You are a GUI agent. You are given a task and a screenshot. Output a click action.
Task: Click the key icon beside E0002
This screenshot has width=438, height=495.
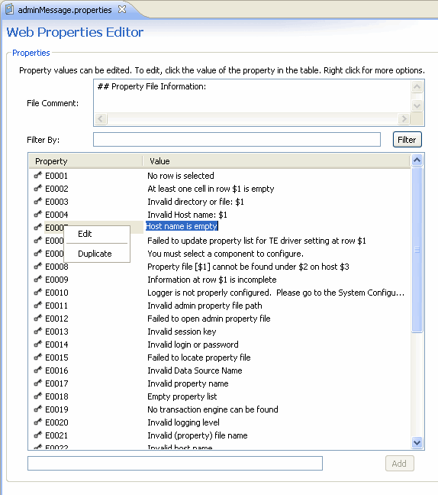coord(38,188)
